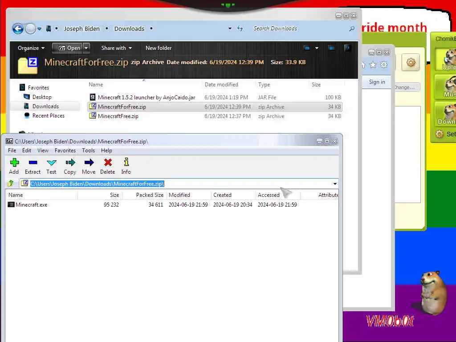Click the Download hamster button in ChomikBox
This screenshot has width=456, height=342.
tap(446, 114)
